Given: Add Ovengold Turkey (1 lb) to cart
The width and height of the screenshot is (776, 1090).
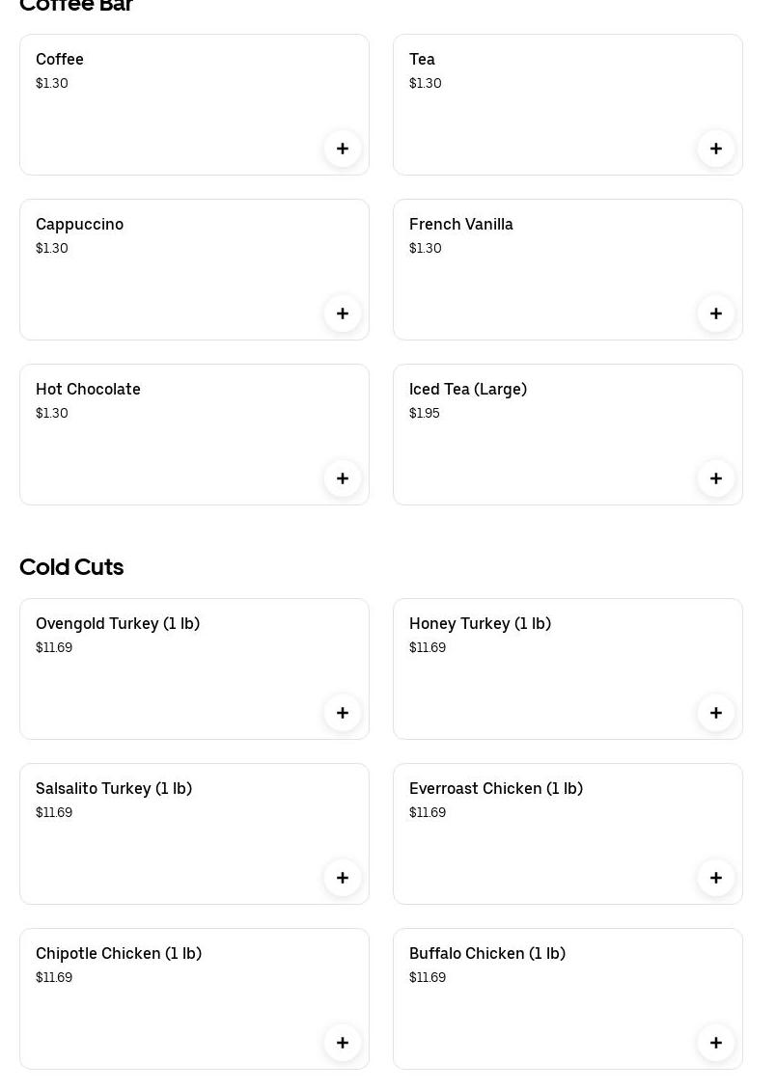Looking at the screenshot, I should pyautogui.click(x=343, y=713).
